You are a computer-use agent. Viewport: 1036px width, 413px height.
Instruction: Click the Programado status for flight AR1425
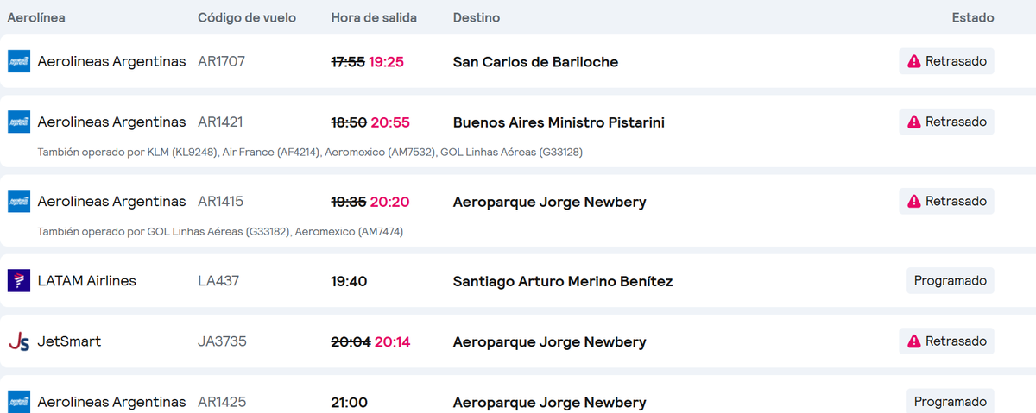950,402
